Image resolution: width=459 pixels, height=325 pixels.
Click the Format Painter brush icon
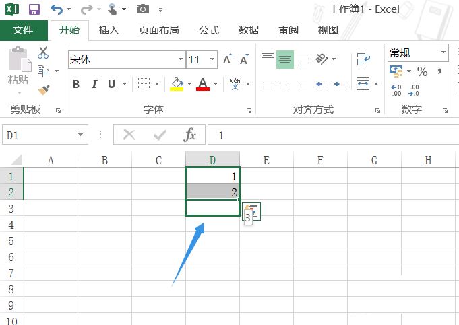44,89
